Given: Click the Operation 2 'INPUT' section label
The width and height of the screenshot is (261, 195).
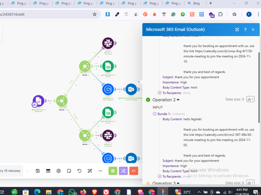Looking at the screenshot, I should [158, 107].
